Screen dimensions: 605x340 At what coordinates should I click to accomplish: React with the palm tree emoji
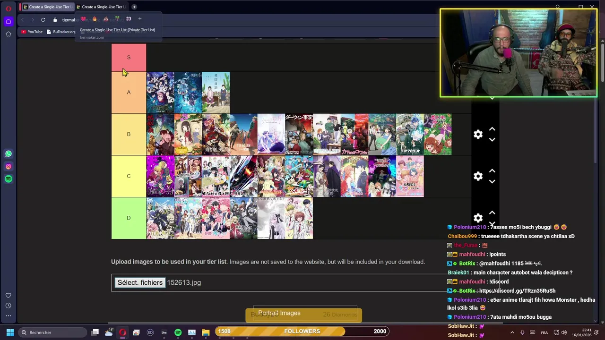117,19
